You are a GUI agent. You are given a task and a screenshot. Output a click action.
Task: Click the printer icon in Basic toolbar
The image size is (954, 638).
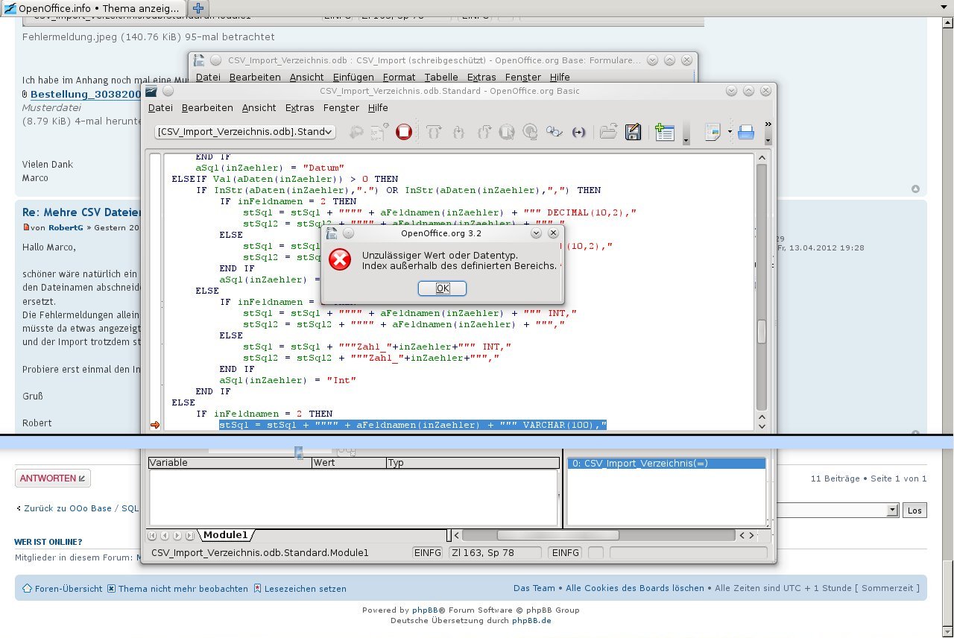click(x=745, y=133)
